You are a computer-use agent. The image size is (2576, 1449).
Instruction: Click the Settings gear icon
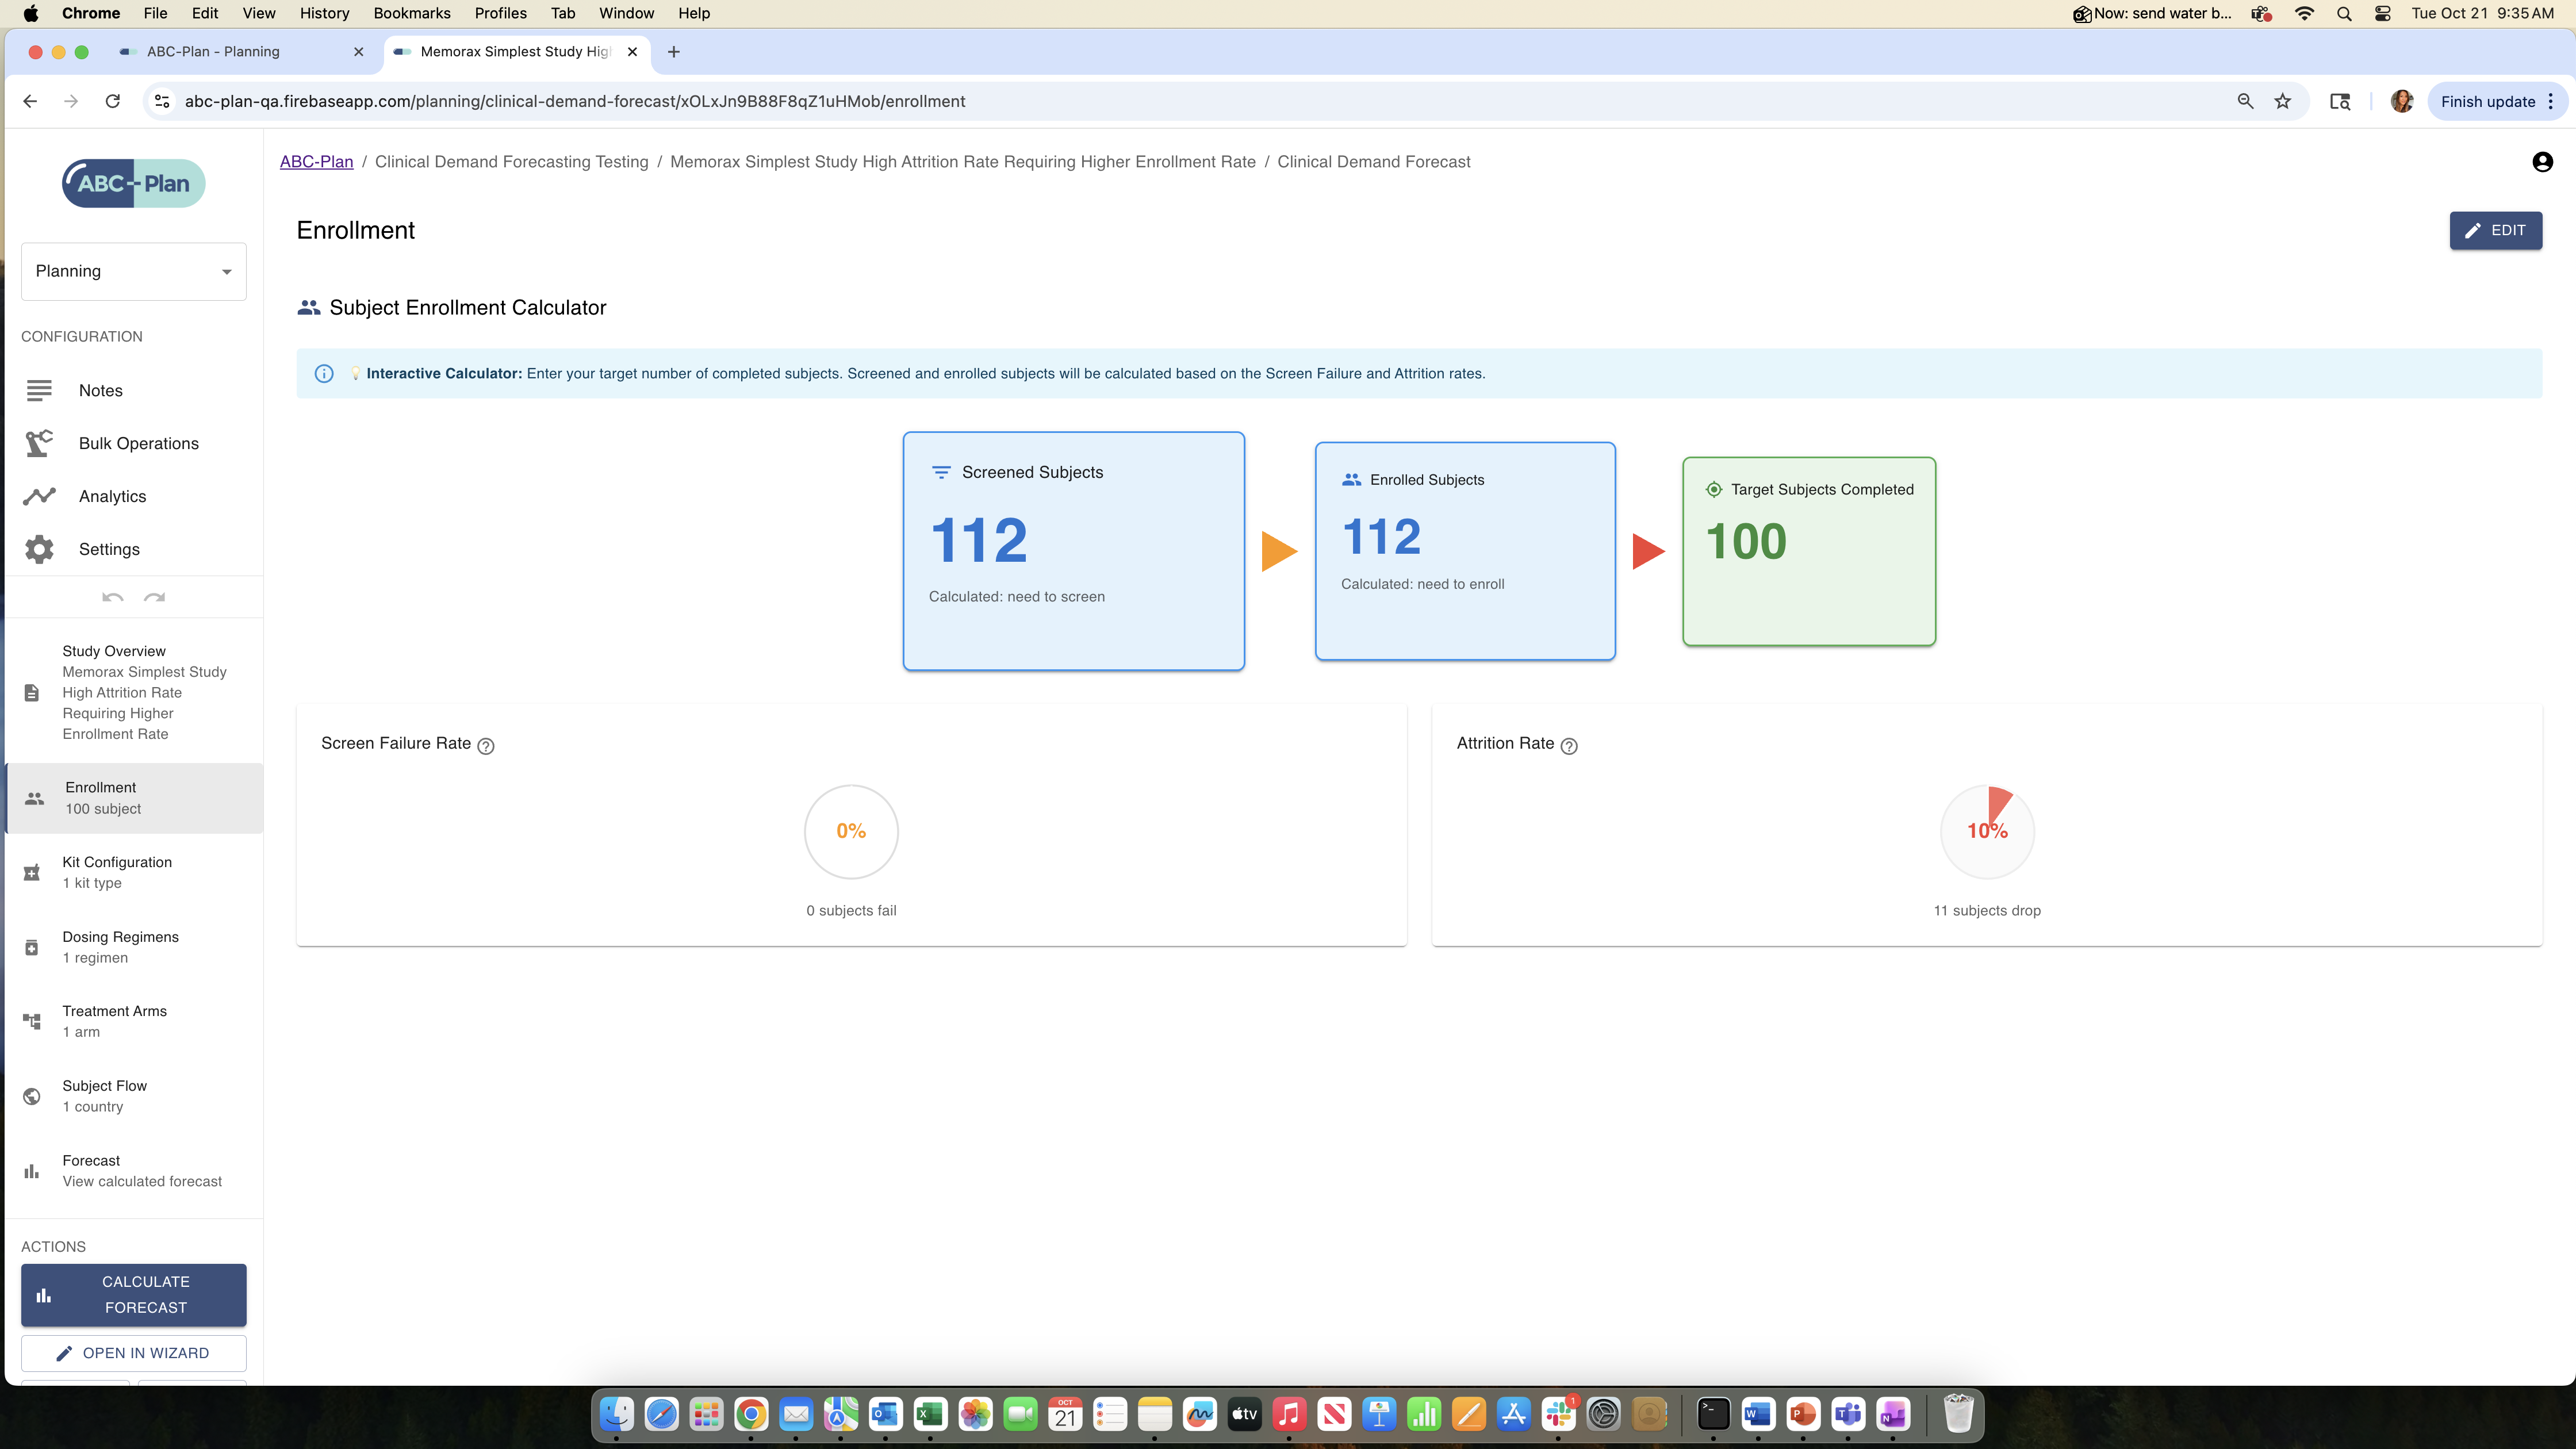[x=39, y=549]
